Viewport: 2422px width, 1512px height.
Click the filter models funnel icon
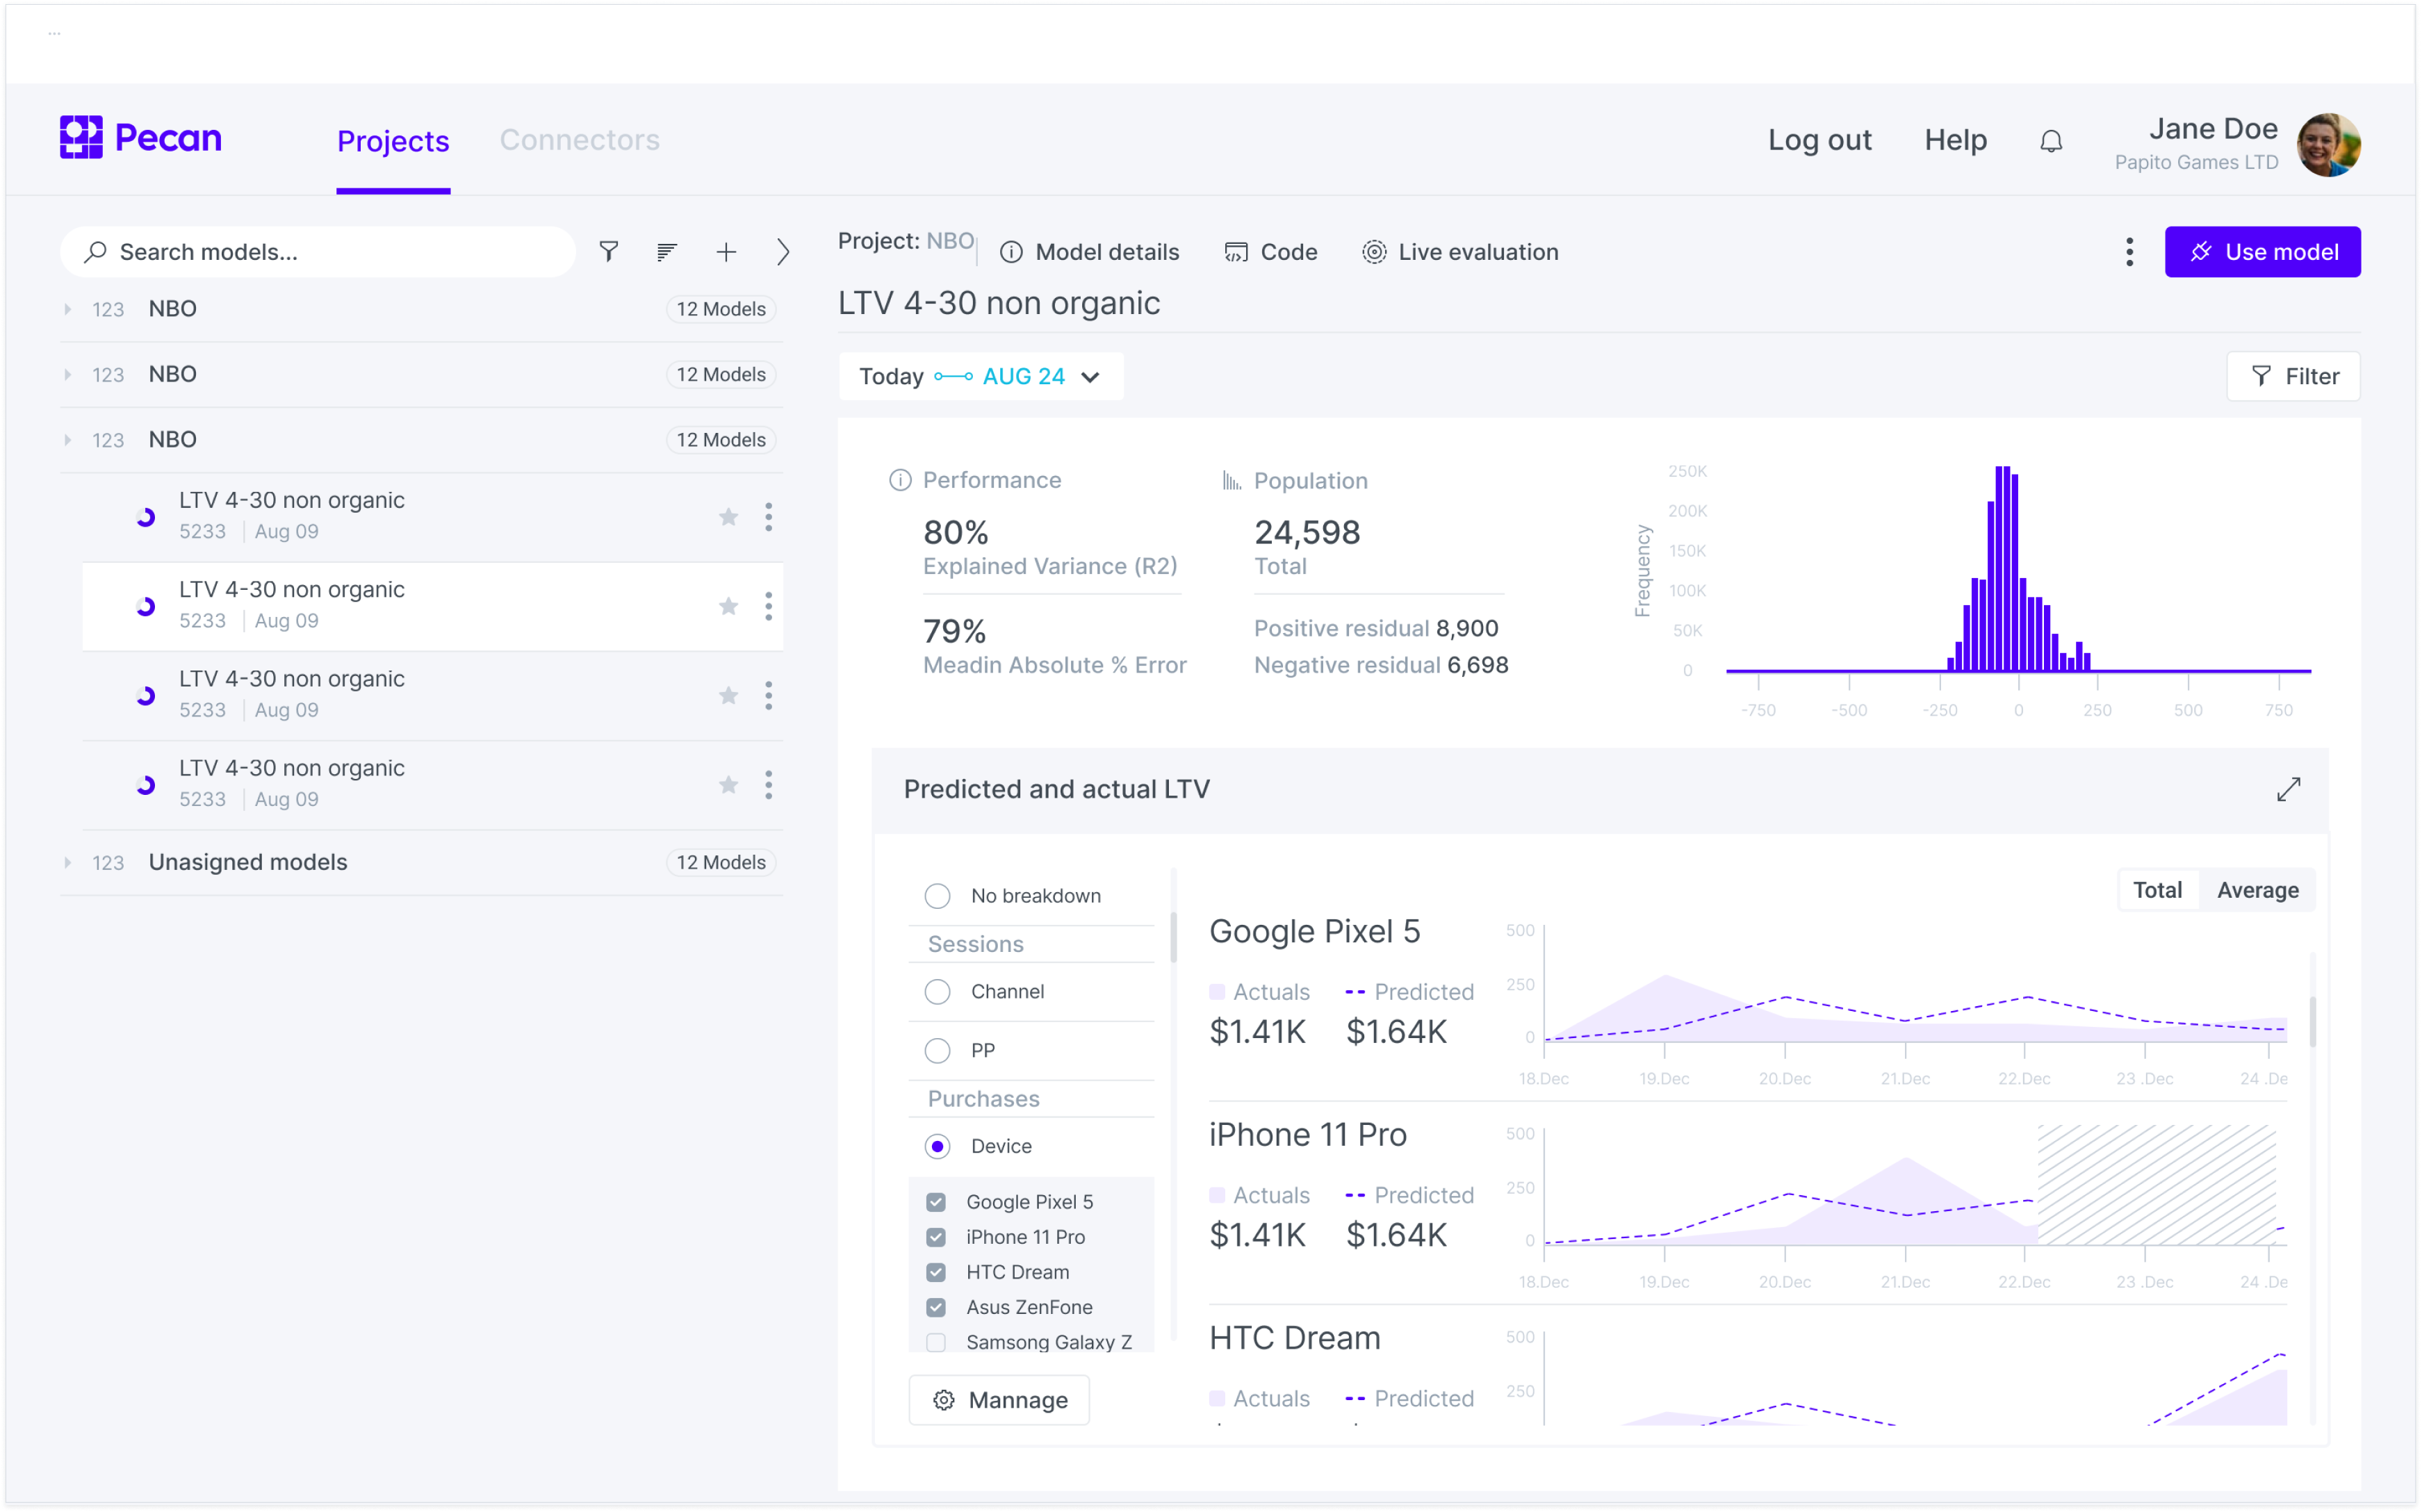tap(608, 252)
